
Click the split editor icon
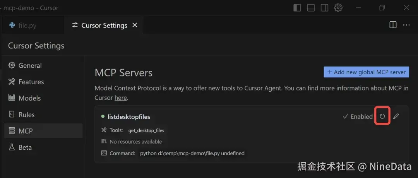point(393,25)
